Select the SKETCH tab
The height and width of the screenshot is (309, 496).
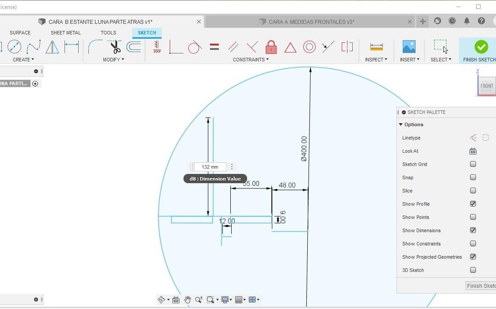(x=147, y=33)
